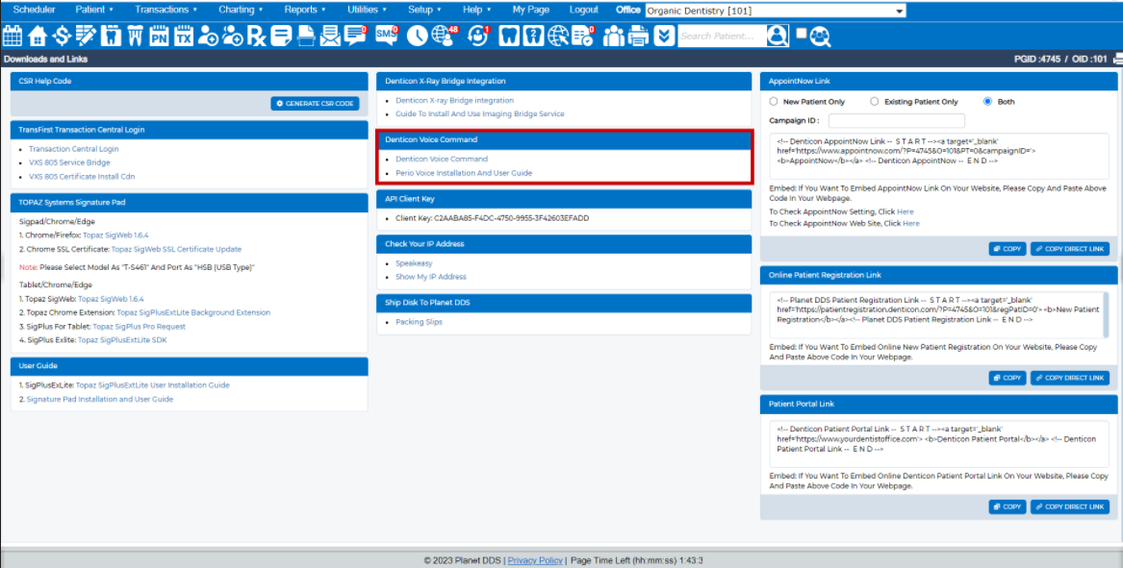Tick the checkbox beside the search area
The height and width of the screenshot is (568, 1123).
(x=802, y=35)
